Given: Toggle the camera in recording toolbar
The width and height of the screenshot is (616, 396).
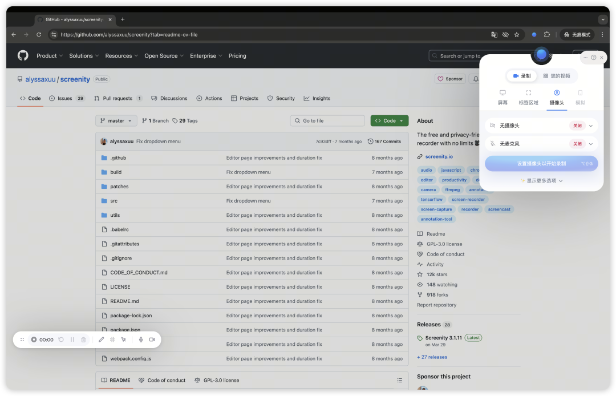Looking at the screenshot, I should [x=152, y=340].
